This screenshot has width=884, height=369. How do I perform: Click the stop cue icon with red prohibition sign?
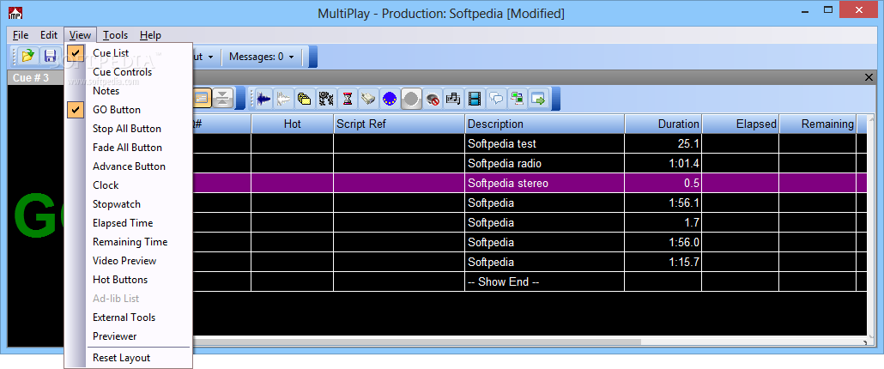tap(433, 100)
